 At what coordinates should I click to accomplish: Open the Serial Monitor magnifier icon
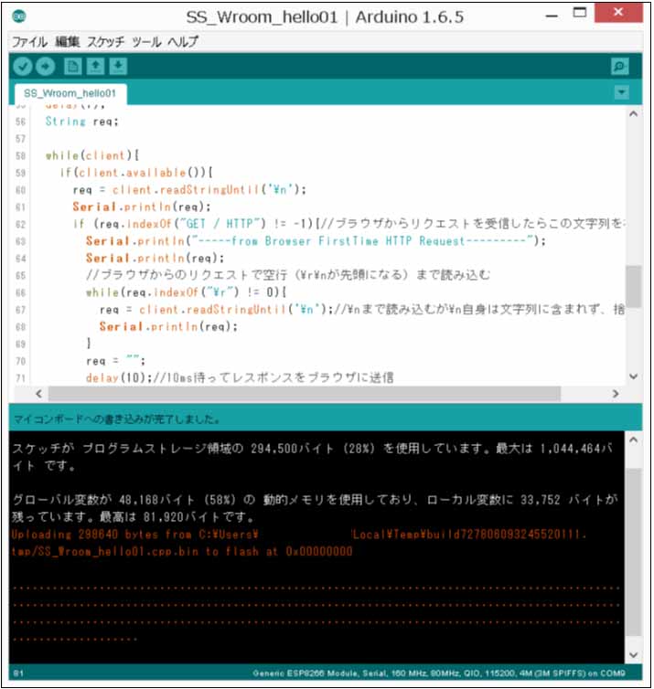click(x=620, y=67)
